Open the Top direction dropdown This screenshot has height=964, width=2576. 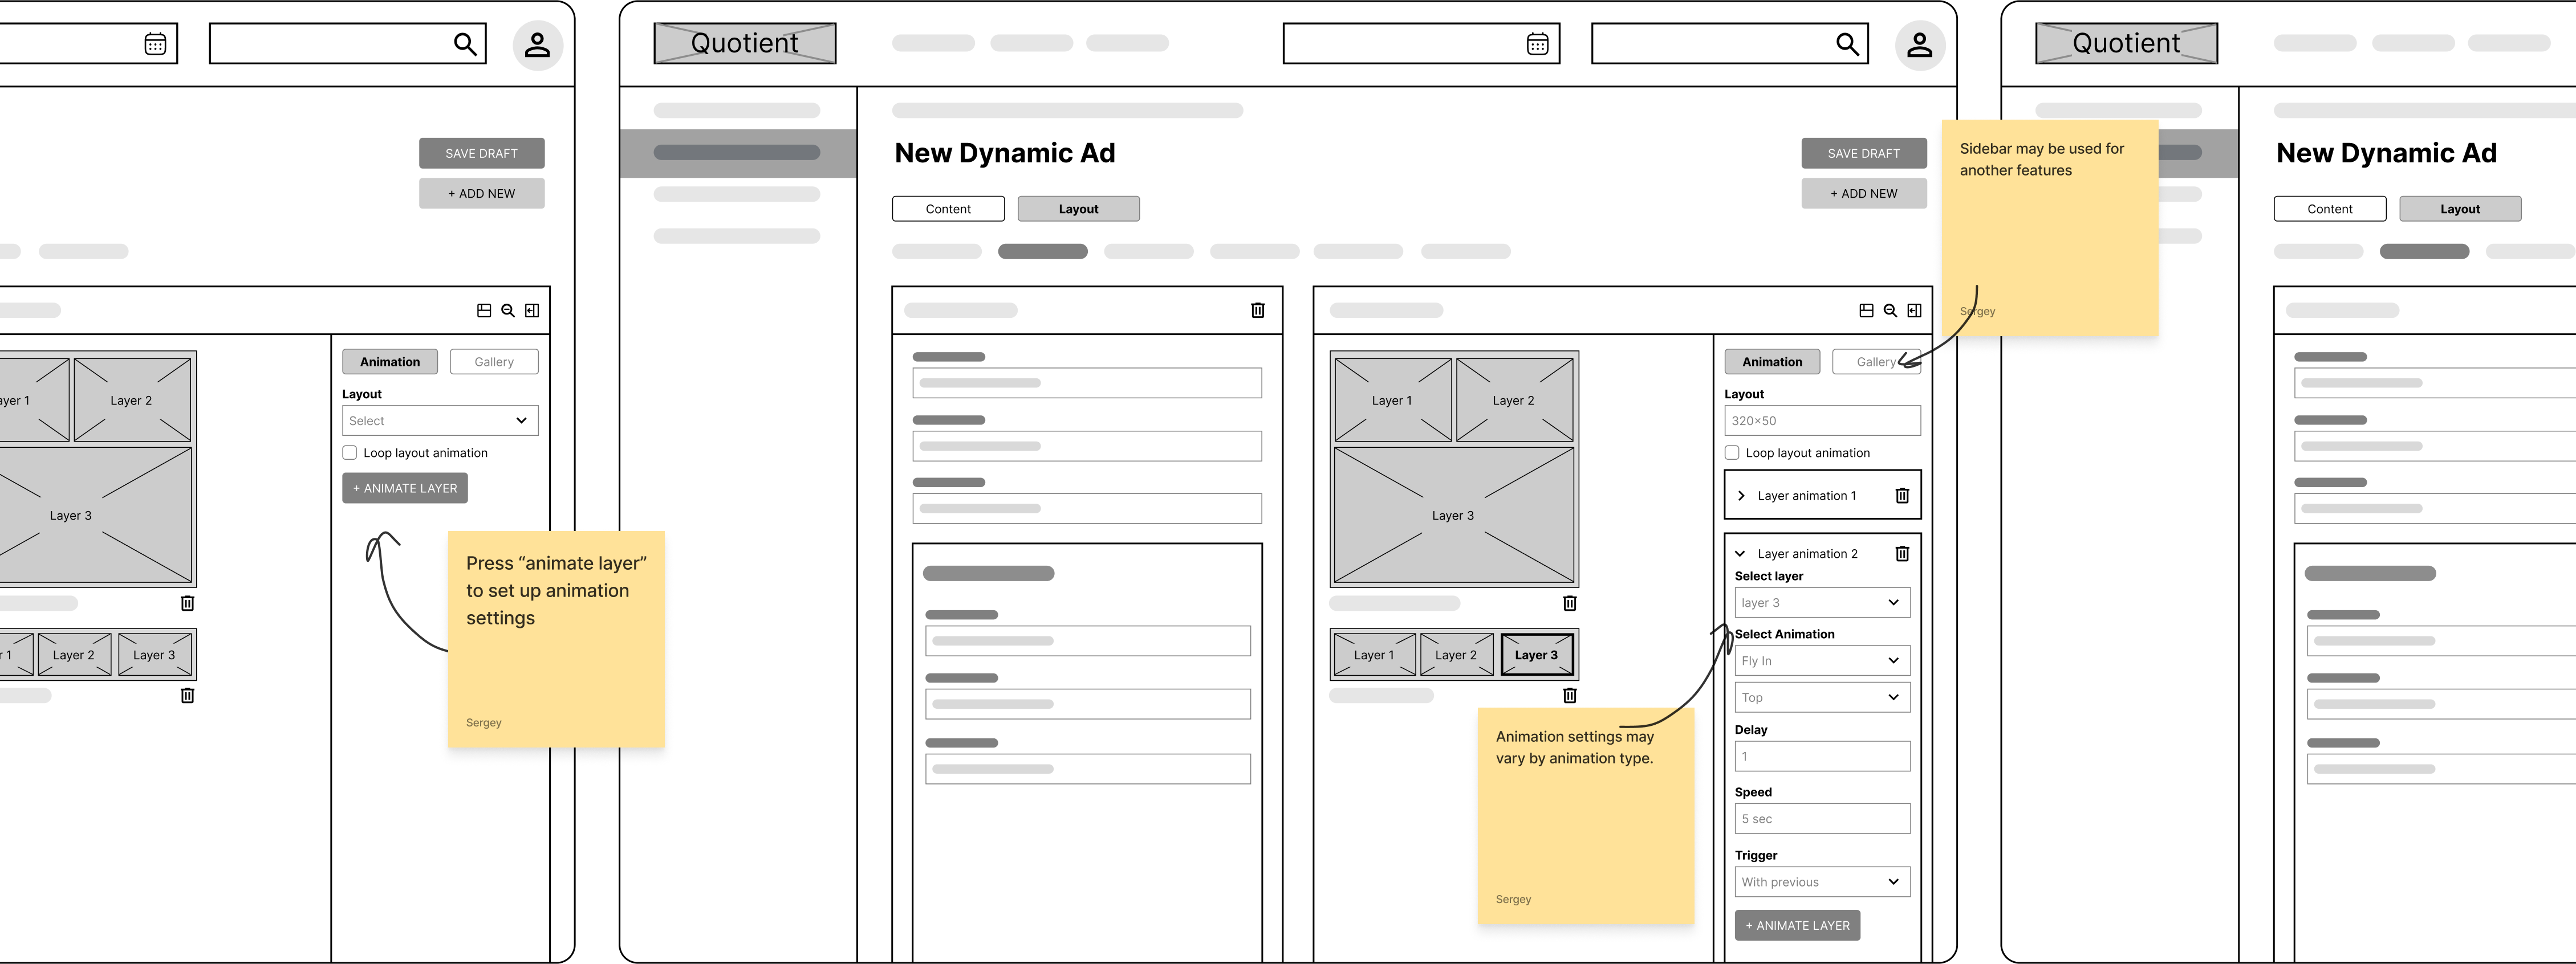pos(1822,697)
